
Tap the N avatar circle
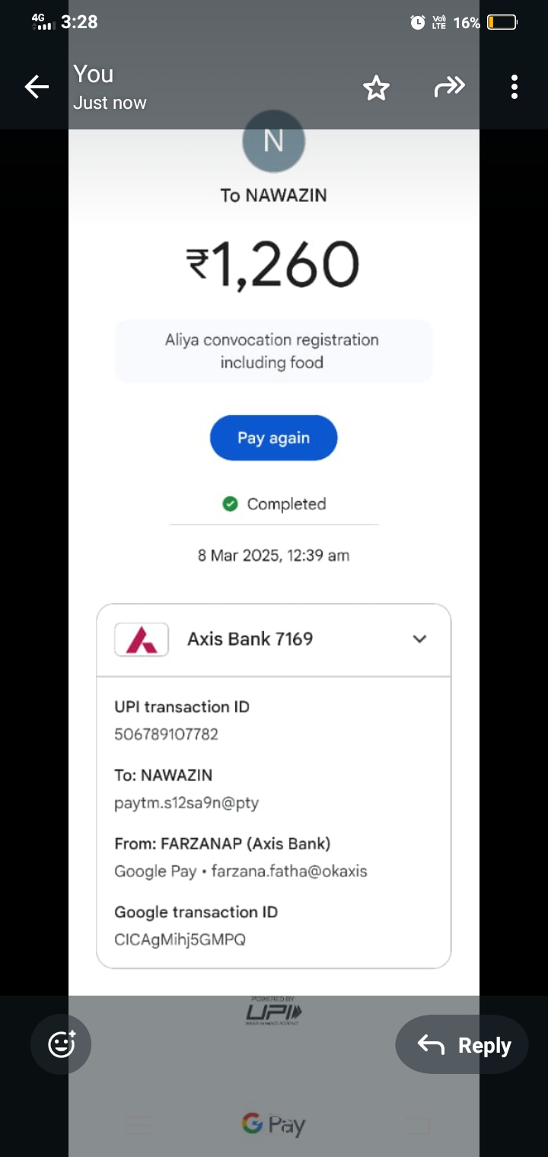click(273, 142)
